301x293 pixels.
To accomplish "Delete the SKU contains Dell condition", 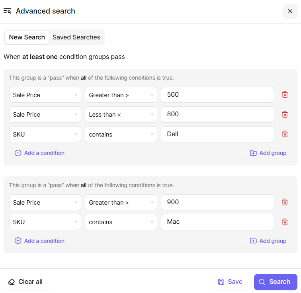I will pos(285,134).
